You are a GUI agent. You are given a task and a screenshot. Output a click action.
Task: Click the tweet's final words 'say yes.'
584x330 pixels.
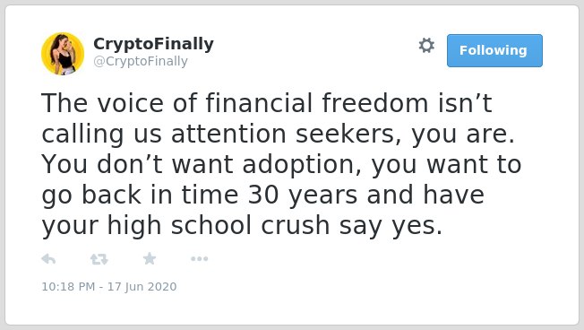coord(391,226)
